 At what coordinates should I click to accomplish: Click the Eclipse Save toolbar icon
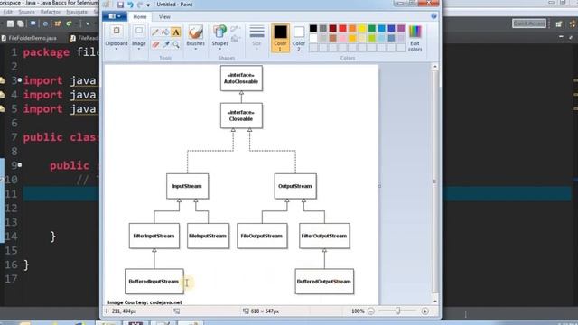10,23
